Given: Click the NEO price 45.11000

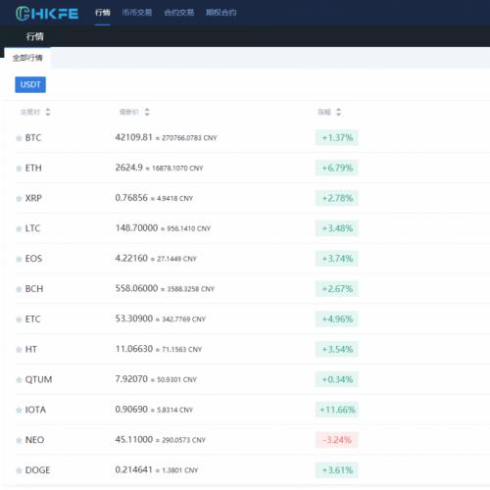Looking at the screenshot, I should coord(134,439).
